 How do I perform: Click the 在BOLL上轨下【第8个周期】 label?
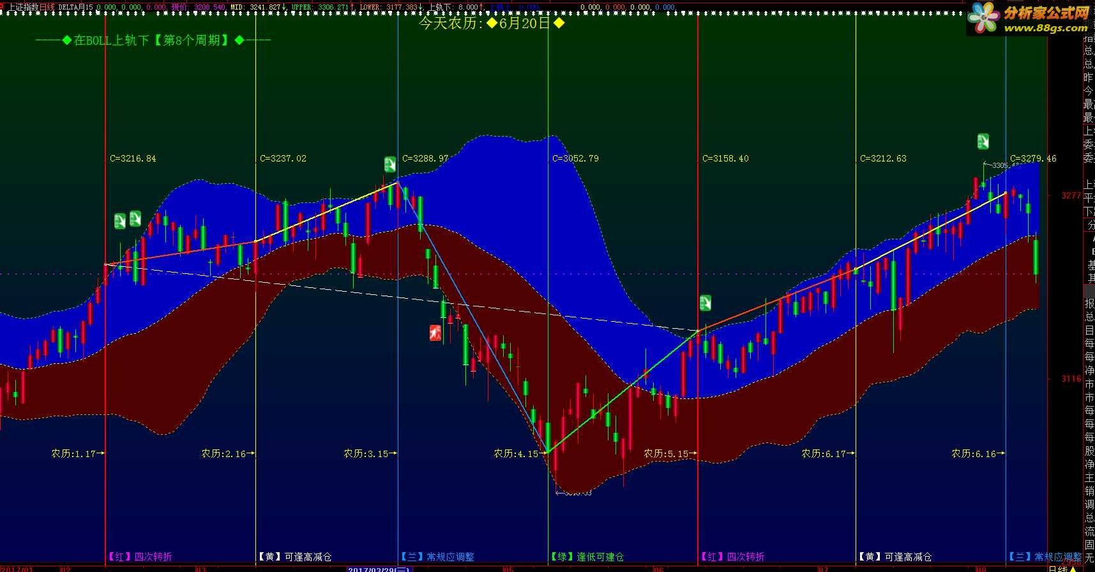click(153, 40)
